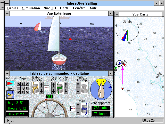Viewport: 165px width, 124px height.
Task: Click the speed readout '8.6 knots'
Action: [17, 114]
